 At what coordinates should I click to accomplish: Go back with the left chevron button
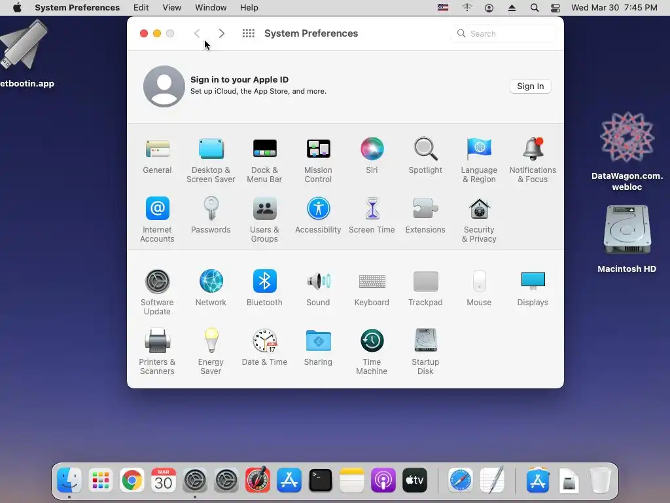click(x=197, y=33)
